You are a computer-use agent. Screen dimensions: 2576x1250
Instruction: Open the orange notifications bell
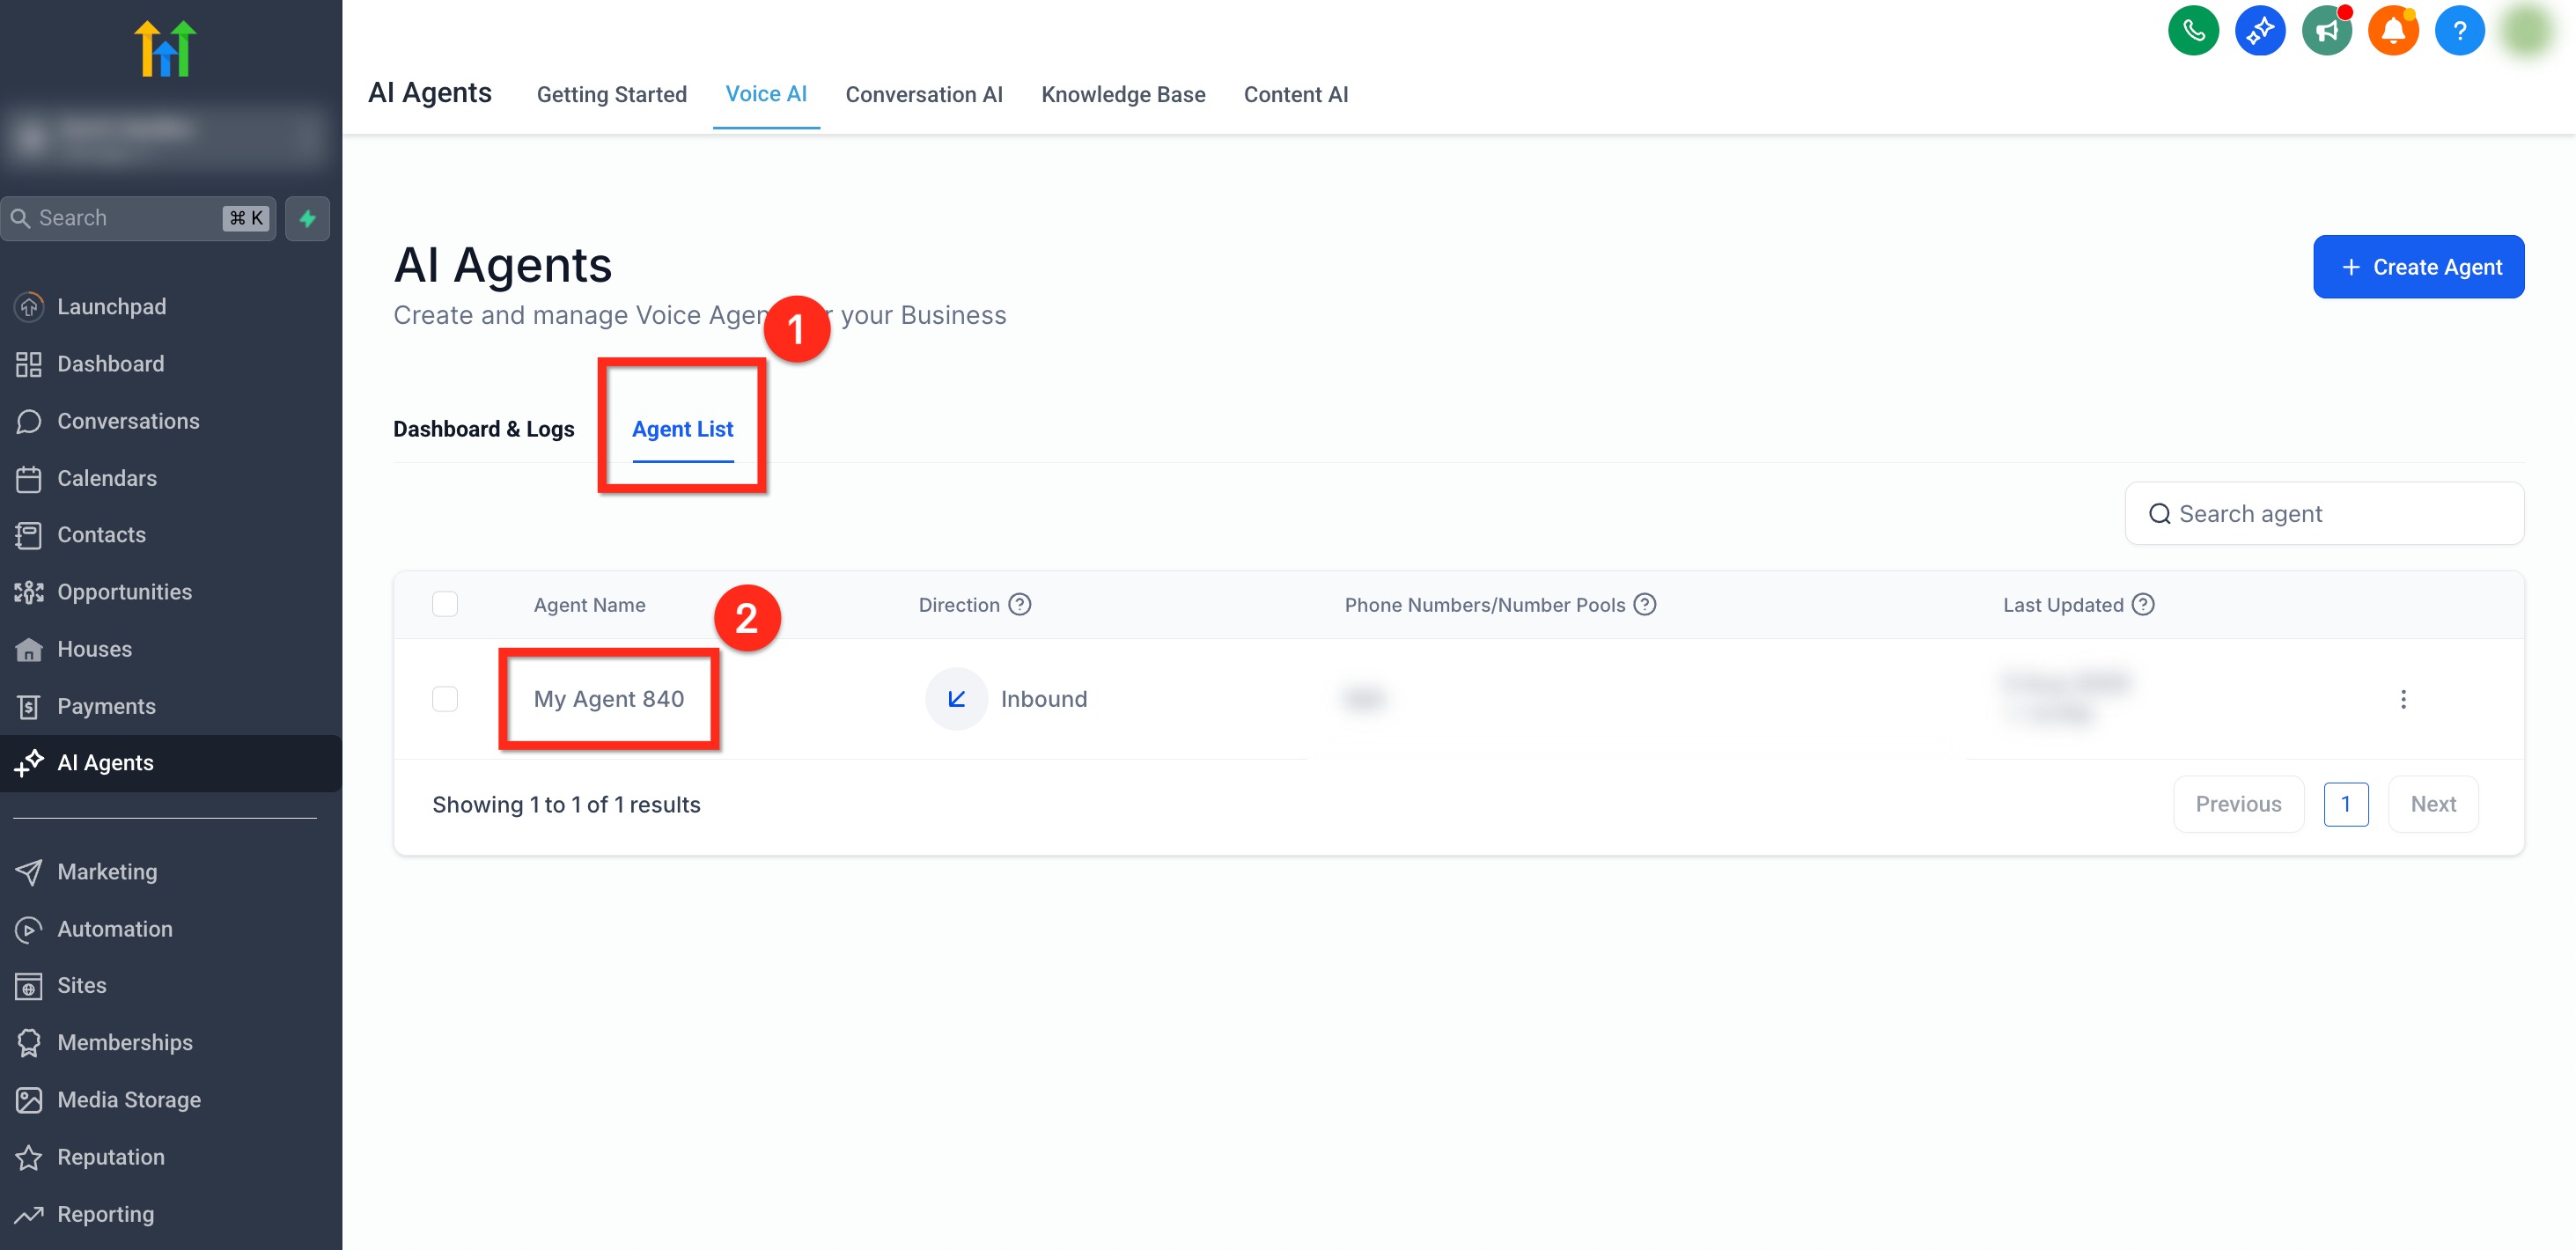2392,31
